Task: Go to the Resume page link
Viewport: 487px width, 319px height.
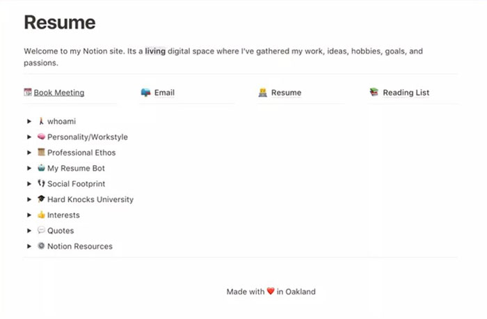Action: [x=286, y=93]
